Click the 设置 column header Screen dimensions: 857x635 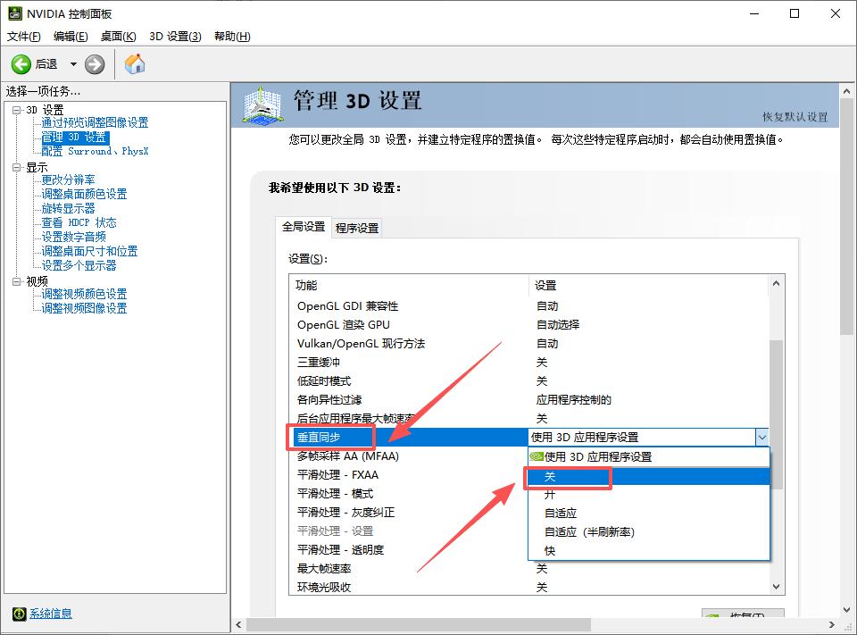click(648, 285)
